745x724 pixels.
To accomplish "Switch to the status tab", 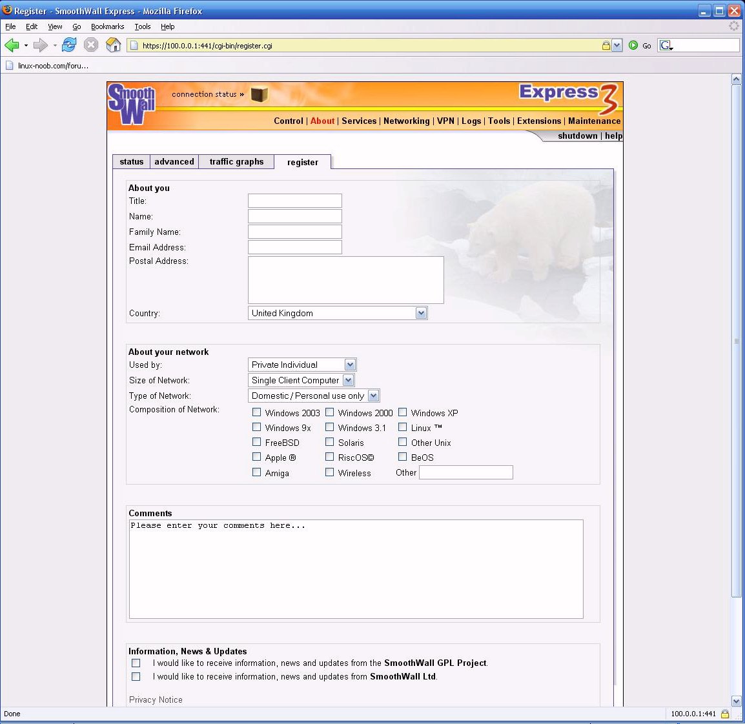I will point(132,162).
